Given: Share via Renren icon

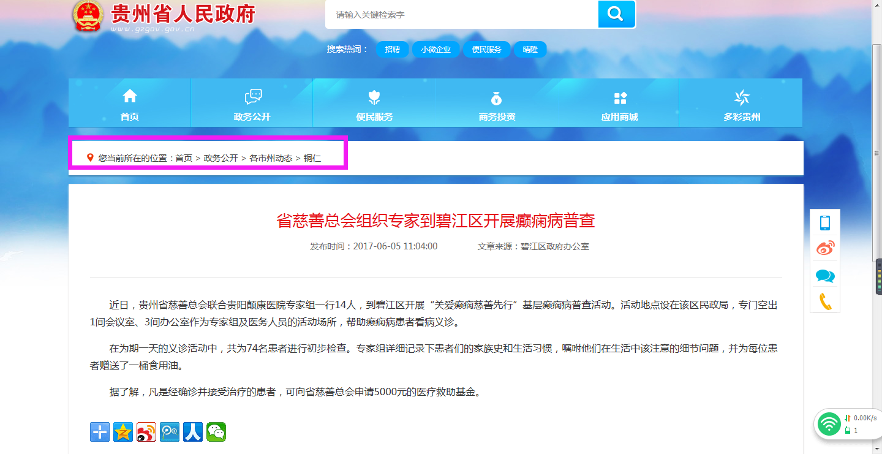Looking at the screenshot, I should click(x=193, y=432).
